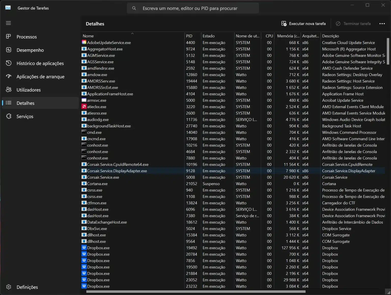
Task: Open the Utilizadores page
Action: [40, 90]
